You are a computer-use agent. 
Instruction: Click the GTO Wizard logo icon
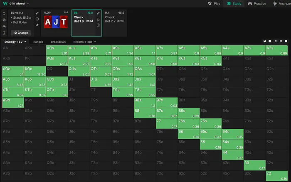tap(5, 3)
